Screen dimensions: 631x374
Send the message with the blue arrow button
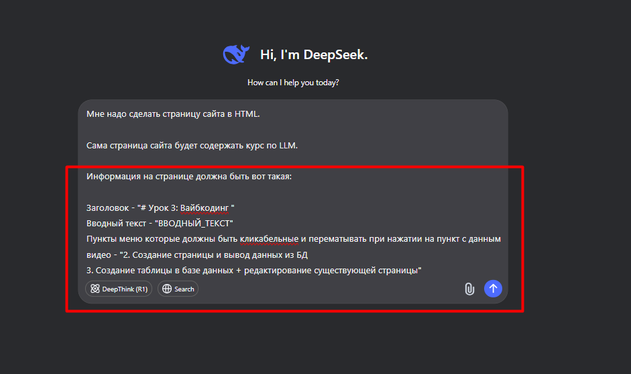(493, 289)
